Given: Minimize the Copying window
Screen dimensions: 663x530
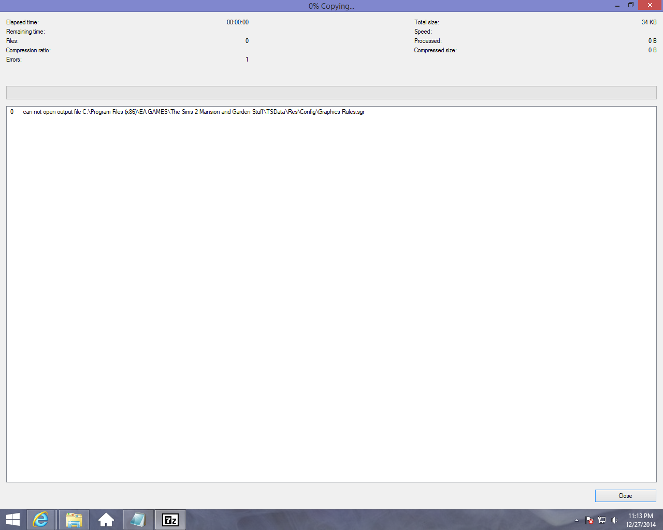Looking at the screenshot, I should (617, 6).
